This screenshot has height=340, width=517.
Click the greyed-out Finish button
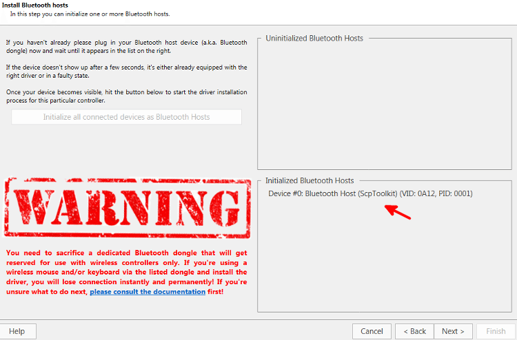496,331
